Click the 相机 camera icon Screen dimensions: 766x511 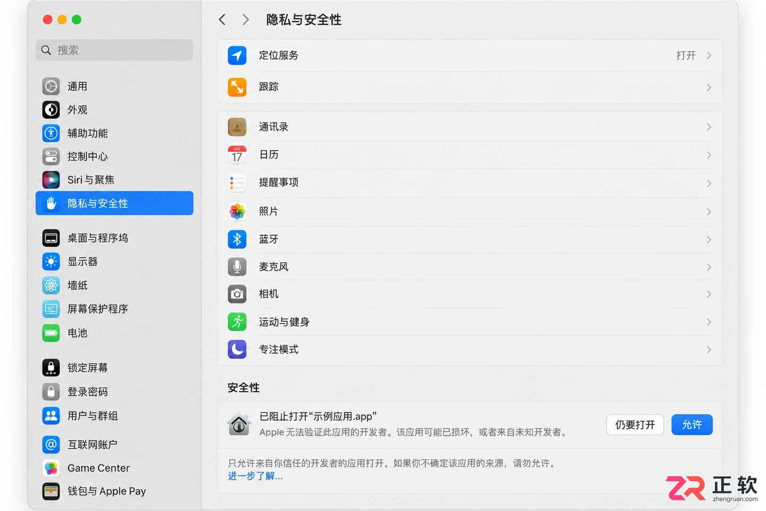(237, 294)
